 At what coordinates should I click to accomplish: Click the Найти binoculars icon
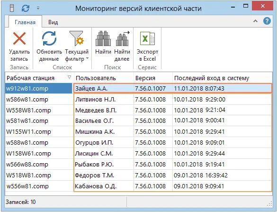tap(103, 38)
